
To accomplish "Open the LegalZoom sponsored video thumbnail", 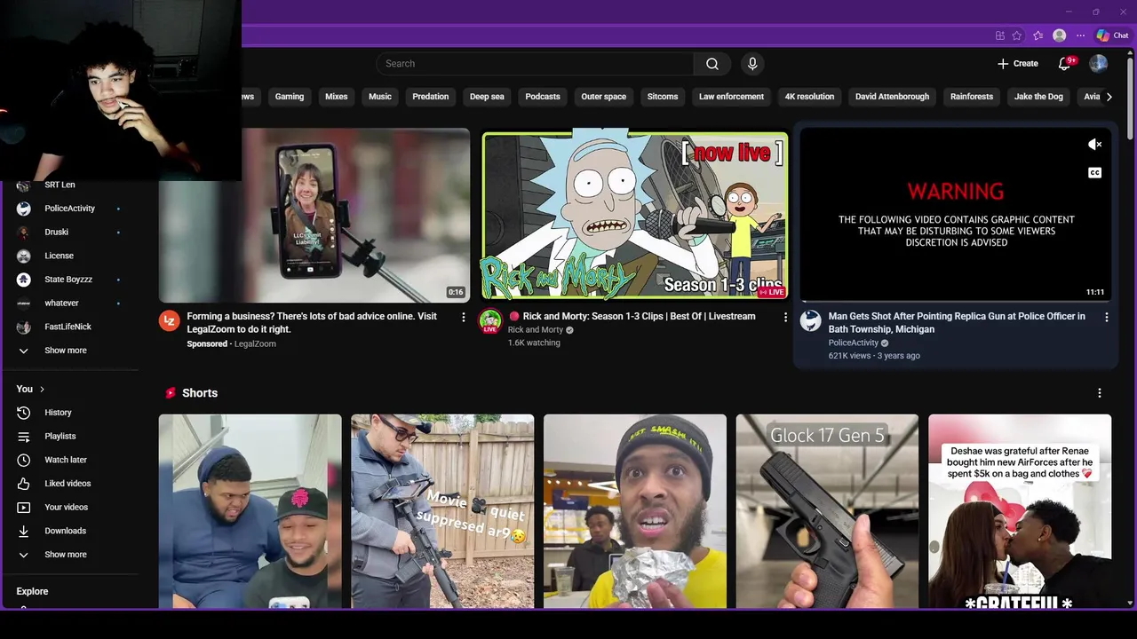I will [314, 215].
